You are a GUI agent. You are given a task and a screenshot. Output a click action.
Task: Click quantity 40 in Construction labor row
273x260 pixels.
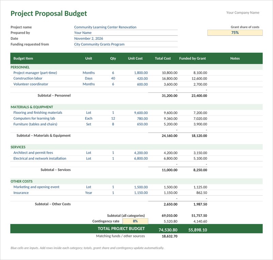tap(113, 79)
